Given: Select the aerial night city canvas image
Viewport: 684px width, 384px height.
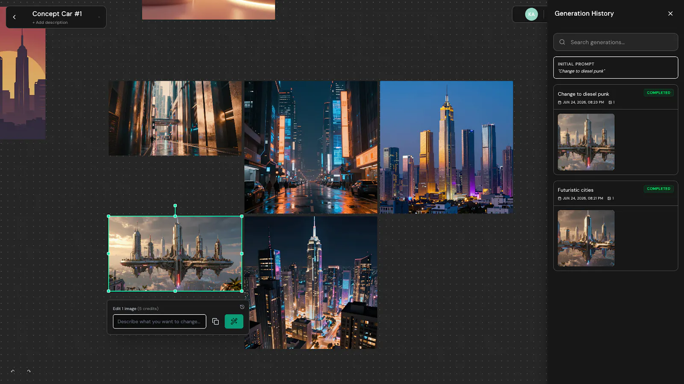Looking at the screenshot, I should click(x=311, y=282).
